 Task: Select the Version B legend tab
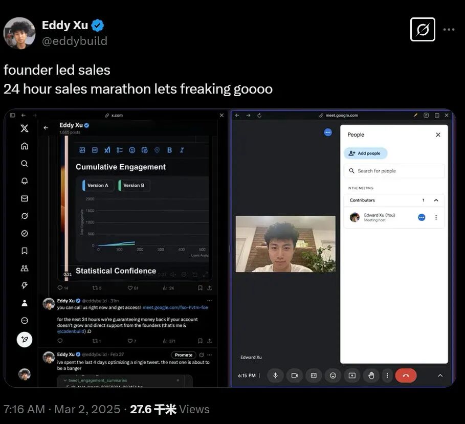tap(134, 185)
